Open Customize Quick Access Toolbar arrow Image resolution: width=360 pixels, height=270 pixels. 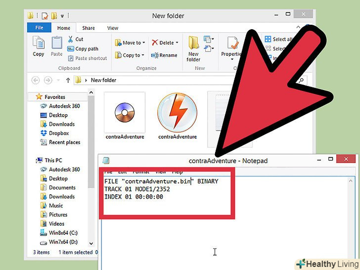(62, 16)
